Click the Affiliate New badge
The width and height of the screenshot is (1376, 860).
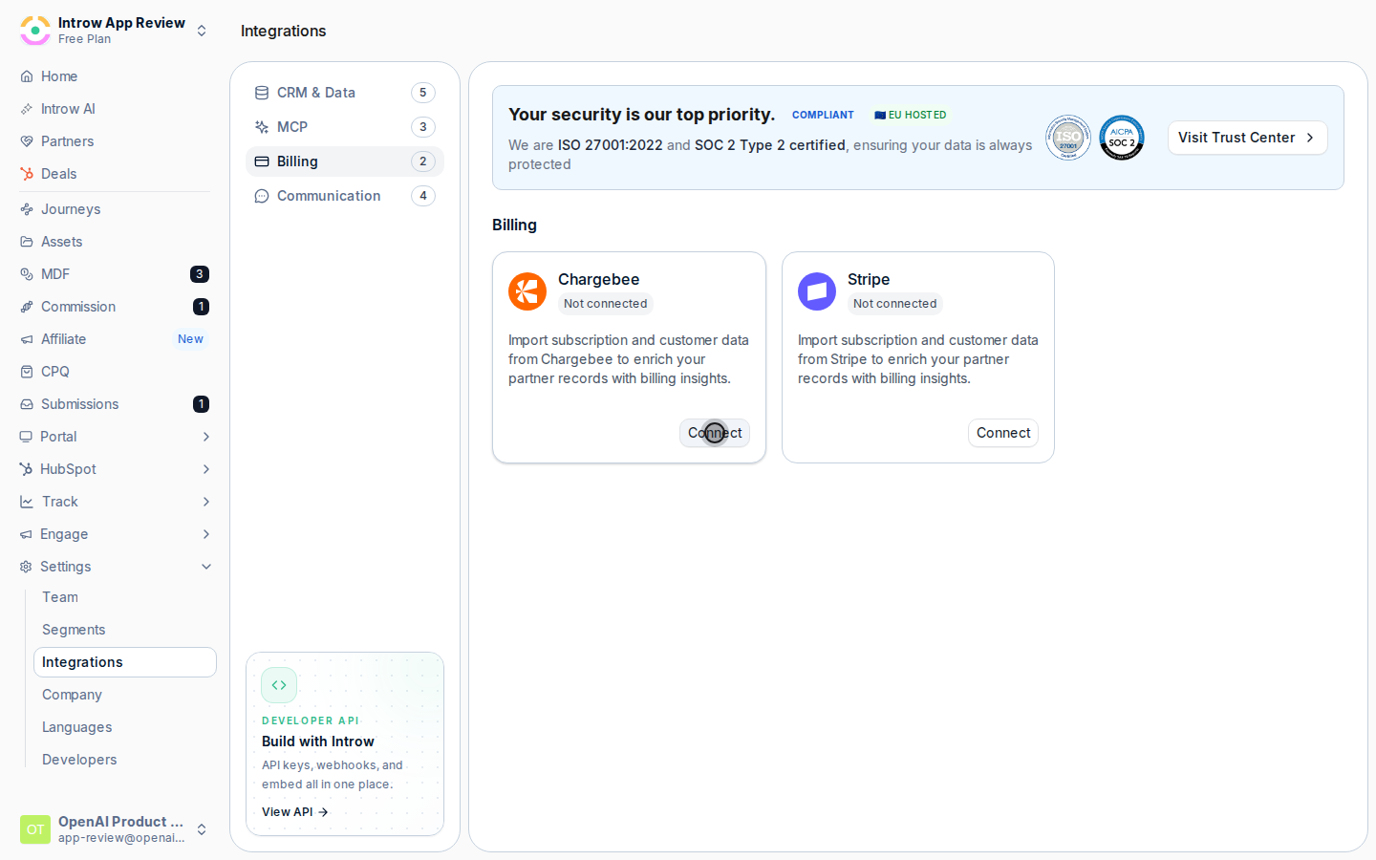click(x=190, y=339)
